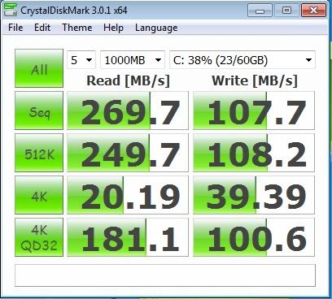Start the 4K QD32 benchmark test
The image size is (332, 299).
click(x=39, y=237)
